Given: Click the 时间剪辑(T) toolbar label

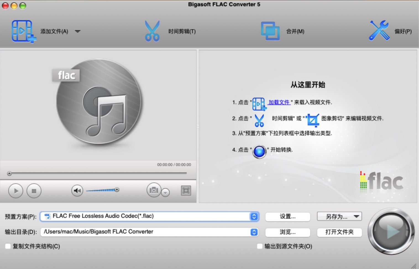Looking at the screenshot, I should click(x=182, y=31).
